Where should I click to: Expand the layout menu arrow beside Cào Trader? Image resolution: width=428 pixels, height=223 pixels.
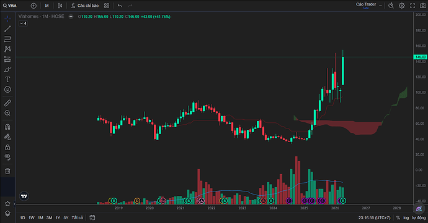pyautogui.click(x=380, y=6)
